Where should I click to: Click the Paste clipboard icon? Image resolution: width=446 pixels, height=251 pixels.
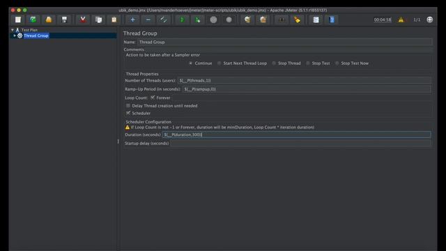pyautogui.click(x=114, y=20)
